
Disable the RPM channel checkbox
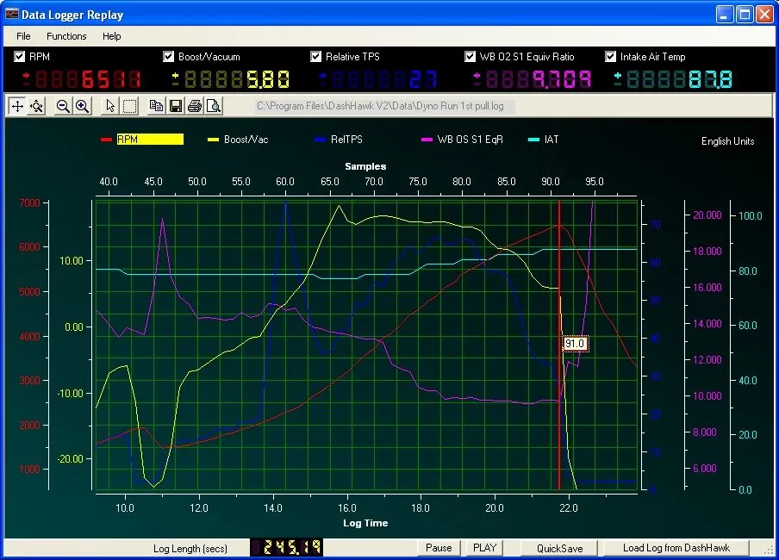[x=19, y=56]
